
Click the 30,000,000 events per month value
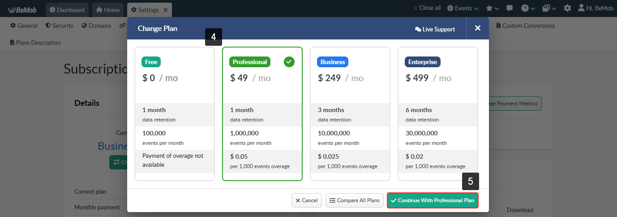[x=422, y=133]
